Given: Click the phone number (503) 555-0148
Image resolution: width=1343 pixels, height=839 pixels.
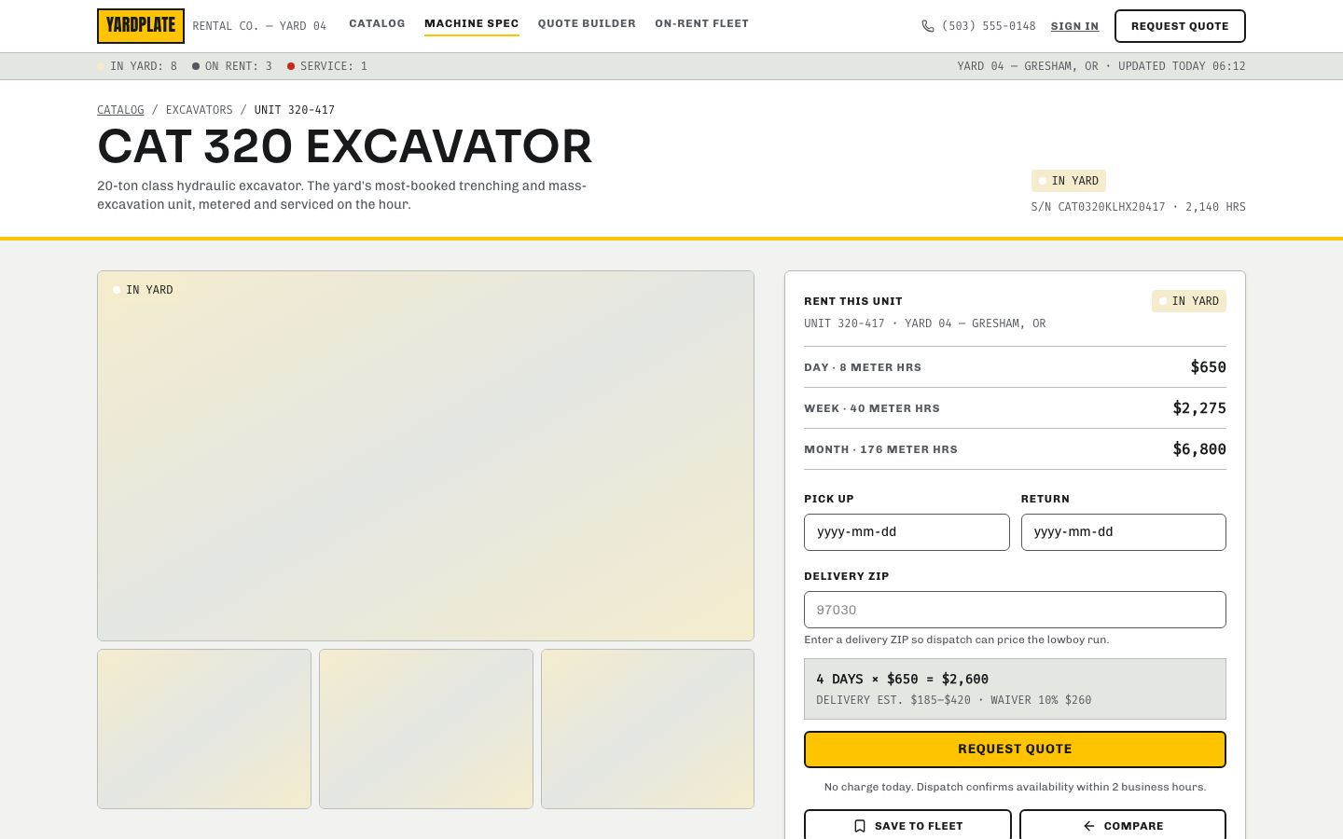Looking at the screenshot, I should 989,26.
